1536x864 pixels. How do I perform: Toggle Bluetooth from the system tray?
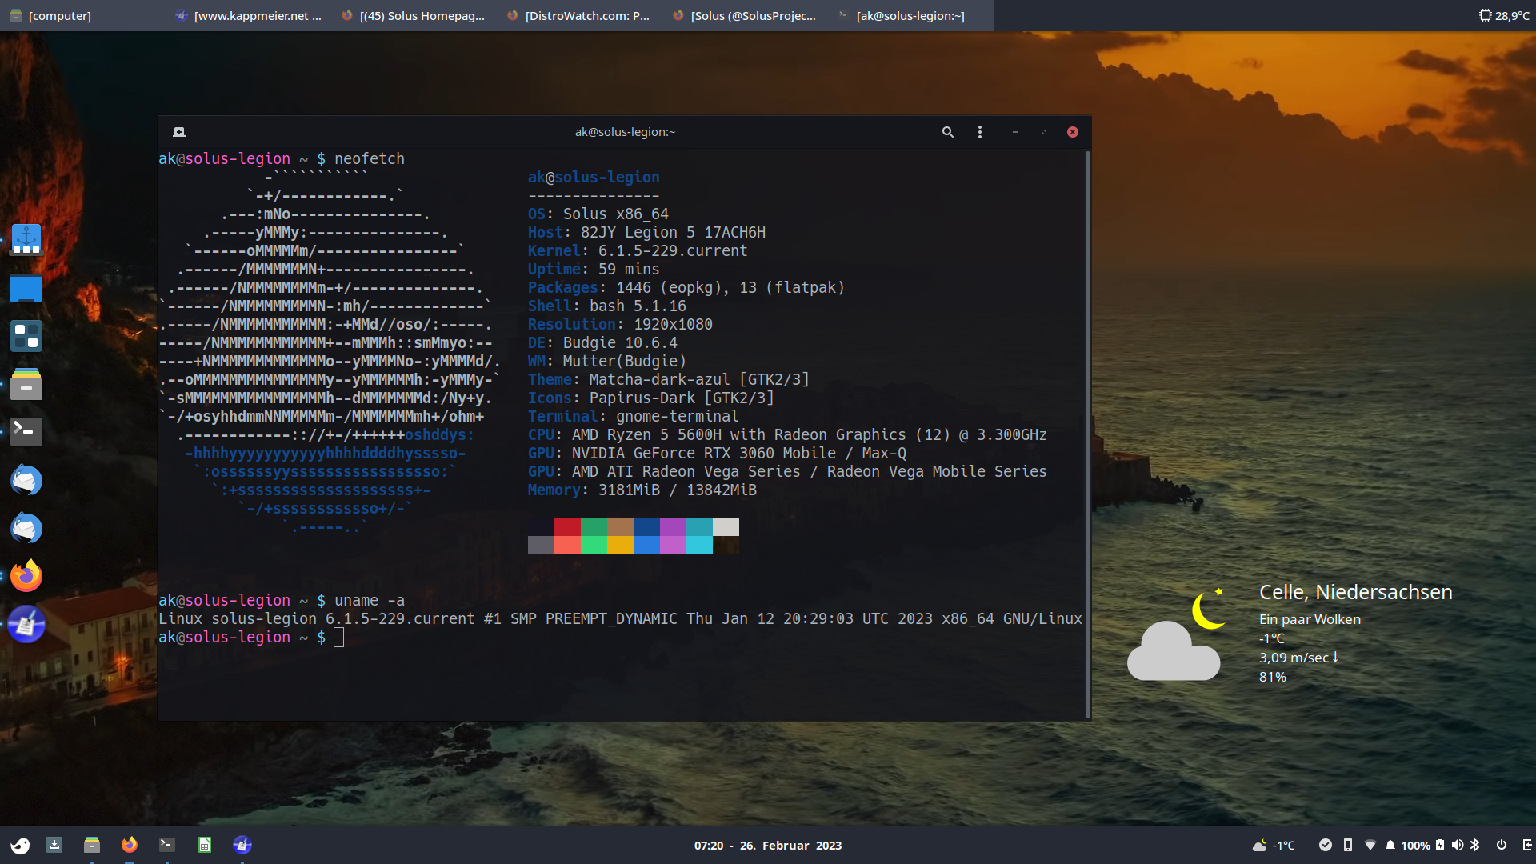1474,845
